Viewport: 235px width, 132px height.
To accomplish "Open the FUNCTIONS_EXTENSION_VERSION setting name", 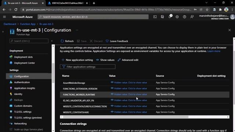I will 80,89.
